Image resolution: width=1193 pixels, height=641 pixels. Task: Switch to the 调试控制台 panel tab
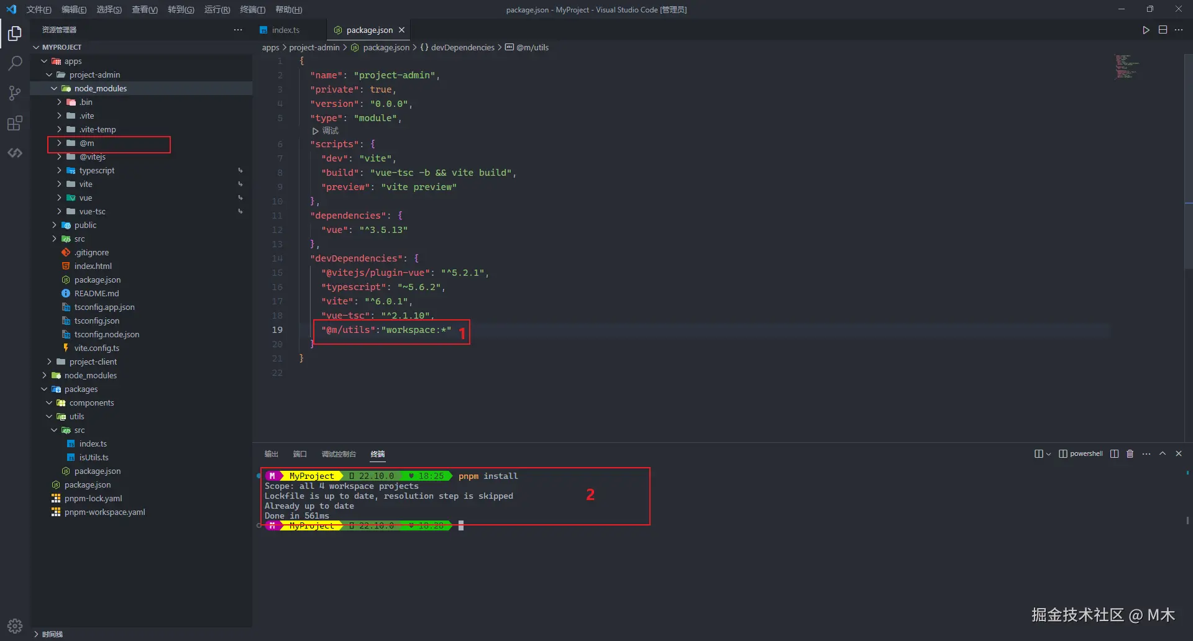pyautogui.click(x=339, y=454)
